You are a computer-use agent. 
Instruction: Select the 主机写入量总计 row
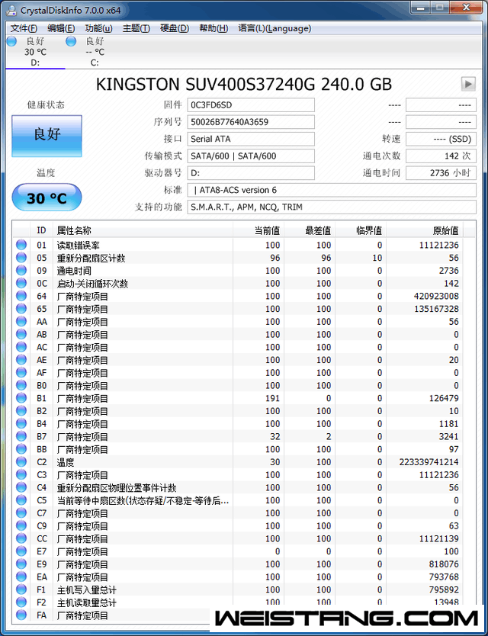coord(238,589)
